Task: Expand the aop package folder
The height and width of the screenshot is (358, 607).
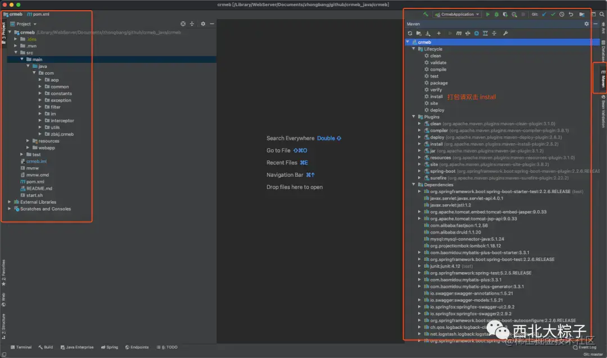Action: click(40, 80)
